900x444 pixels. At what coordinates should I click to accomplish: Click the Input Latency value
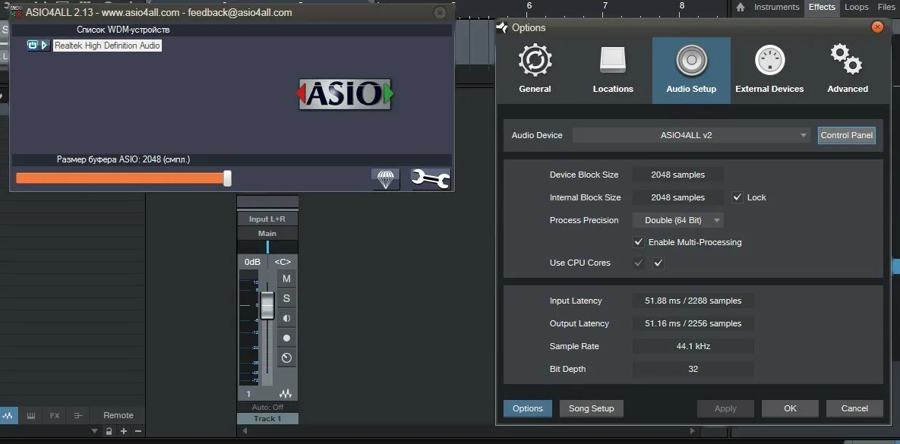[693, 301]
